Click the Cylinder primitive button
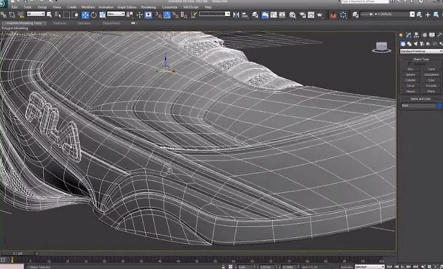This screenshot has height=269, width=443. (x=410, y=80)
